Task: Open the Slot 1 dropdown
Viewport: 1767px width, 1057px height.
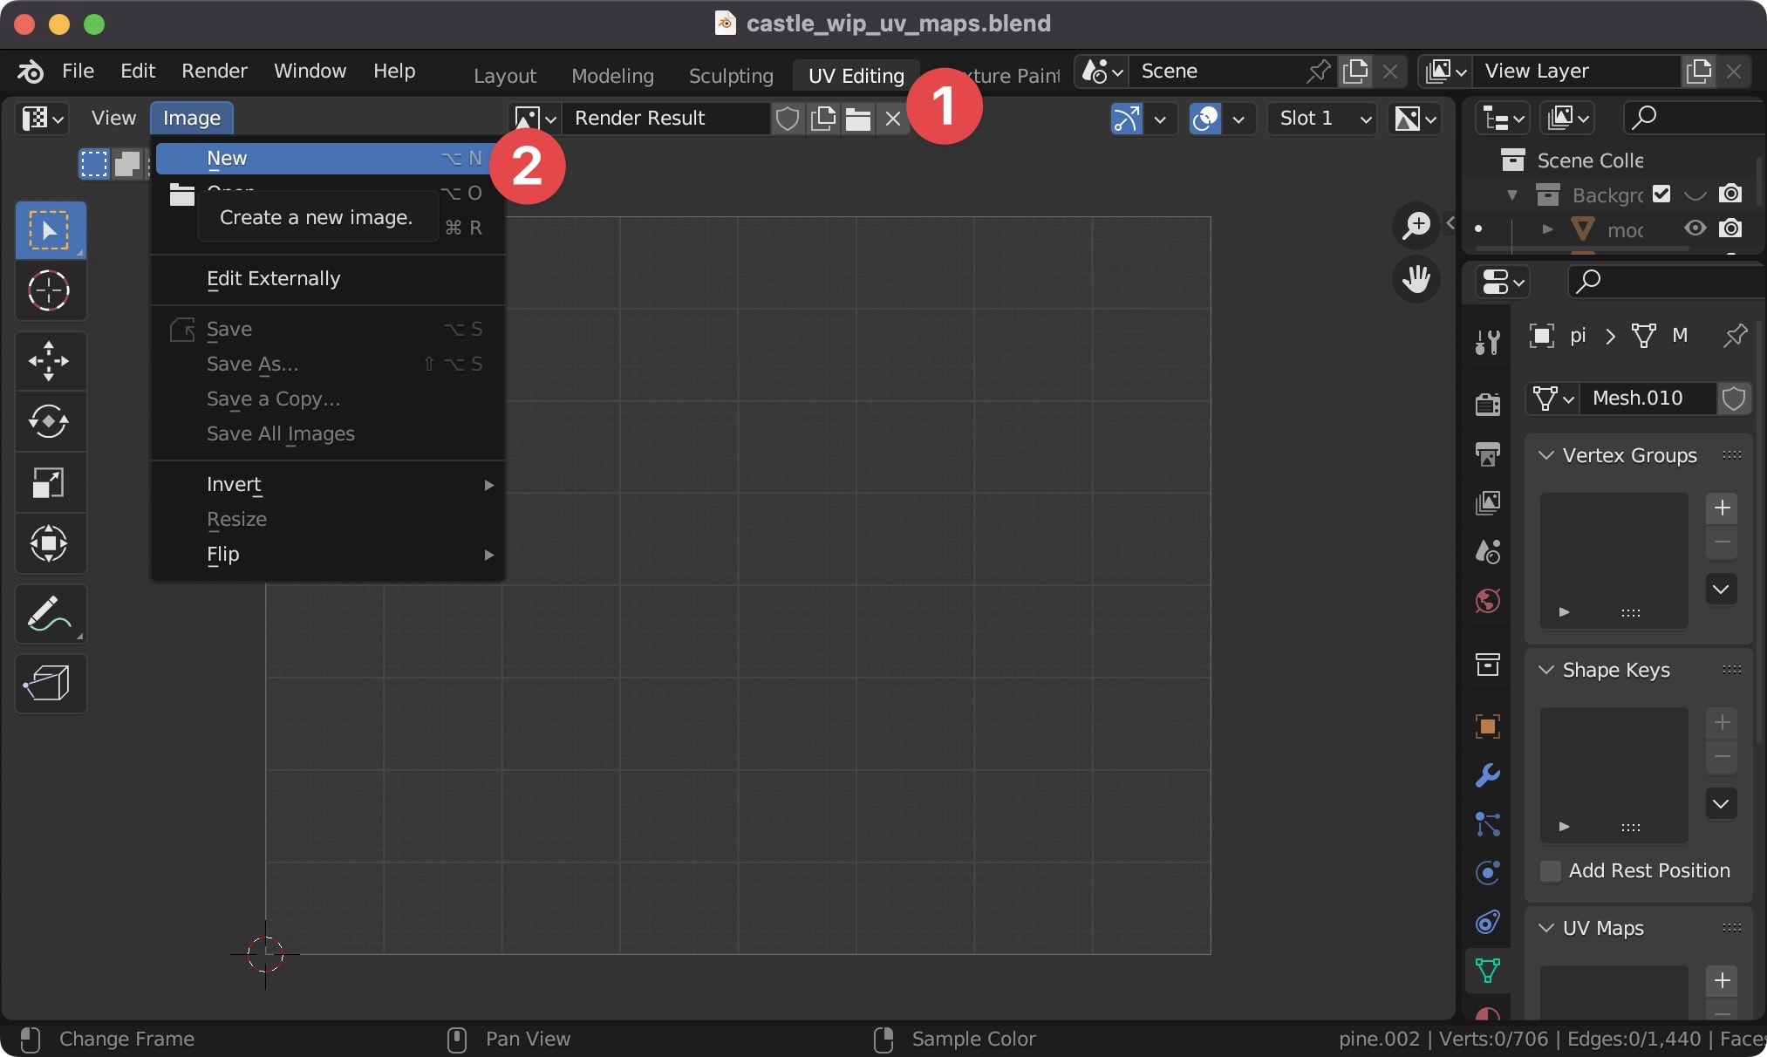Action: click(1321, 119)
